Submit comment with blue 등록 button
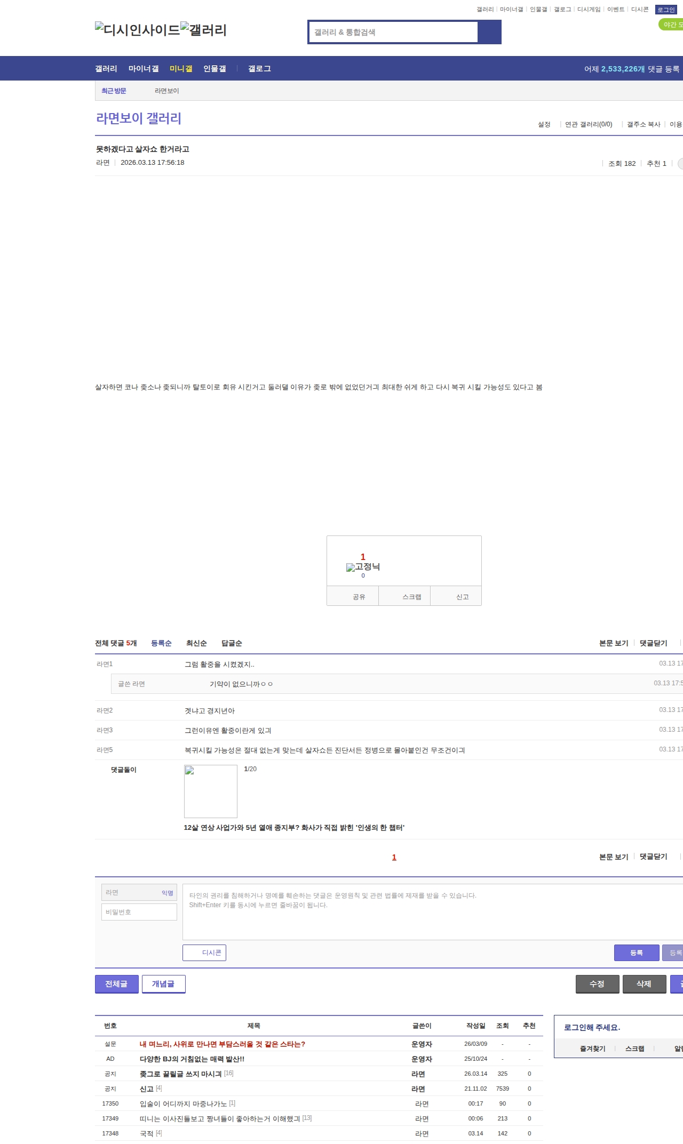Image resolution: width=683 pixels, height=1144 pixels. point(636,953)
